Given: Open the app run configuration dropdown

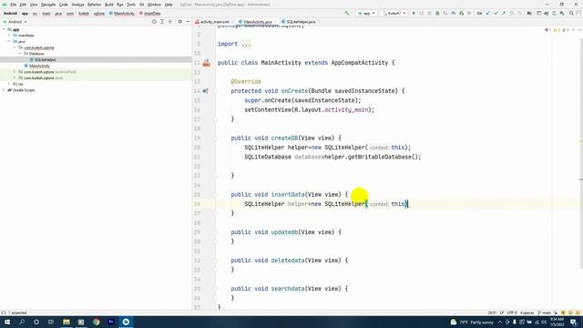Looking at the screenshot, I should point(366,13).
